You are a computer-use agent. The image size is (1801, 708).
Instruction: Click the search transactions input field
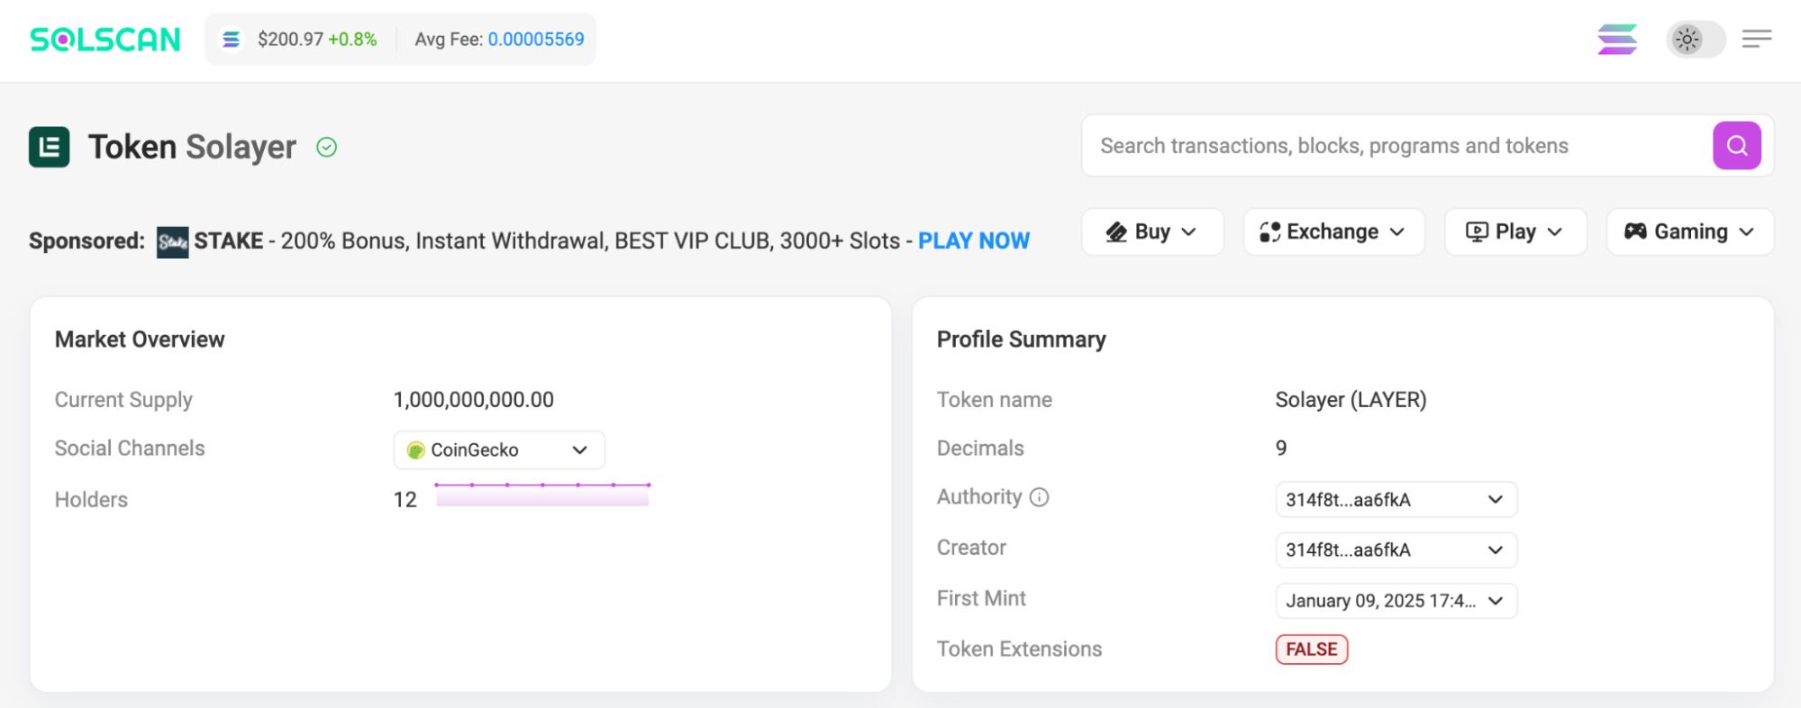(1396, 146)
